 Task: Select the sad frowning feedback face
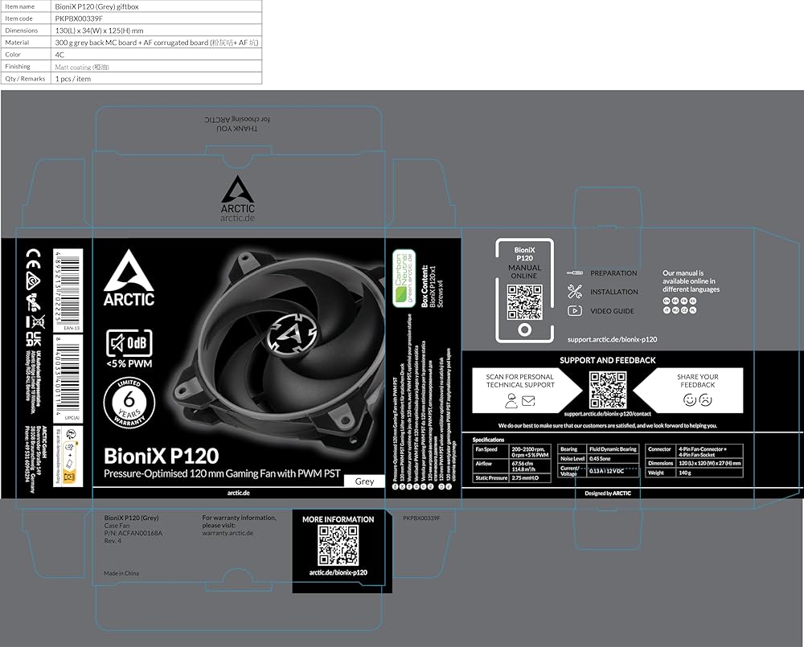[x=706, y=399]
